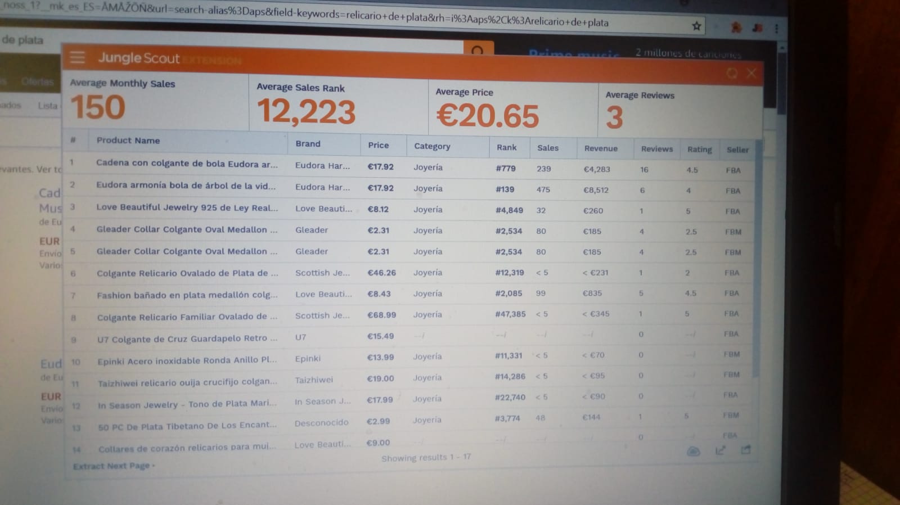Image resolution: width=900 pixels, height=505 pixels.
Task: Click the brand cell 'Epinki'
Action: pos(308,359)
